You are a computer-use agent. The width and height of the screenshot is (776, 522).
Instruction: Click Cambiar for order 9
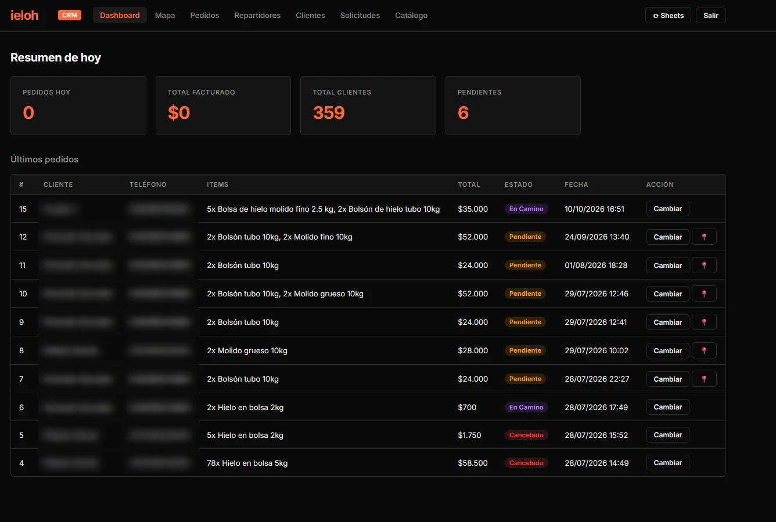point(668,322)
